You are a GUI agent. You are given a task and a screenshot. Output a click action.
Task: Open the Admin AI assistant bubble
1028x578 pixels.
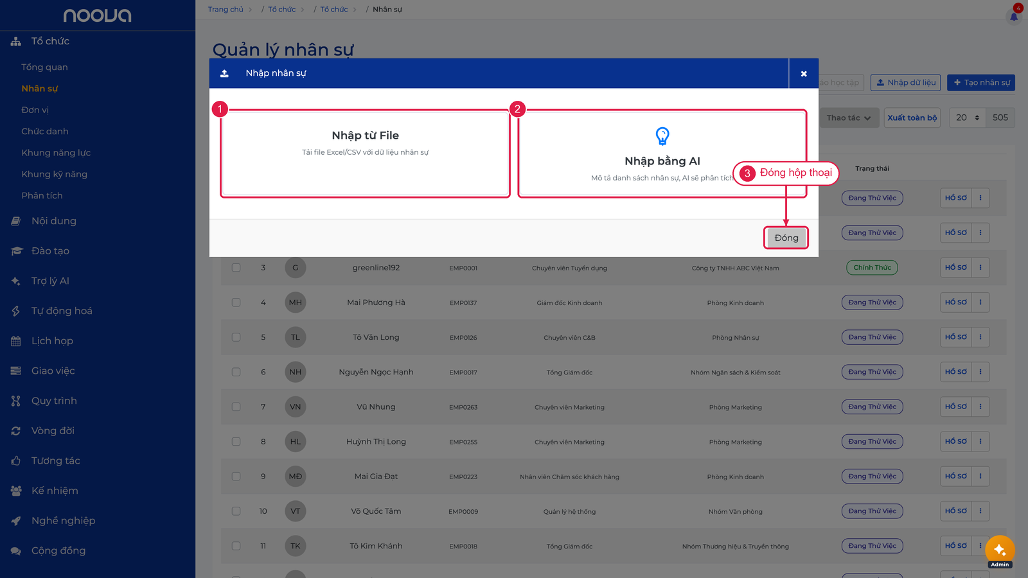pos(1000,551)
